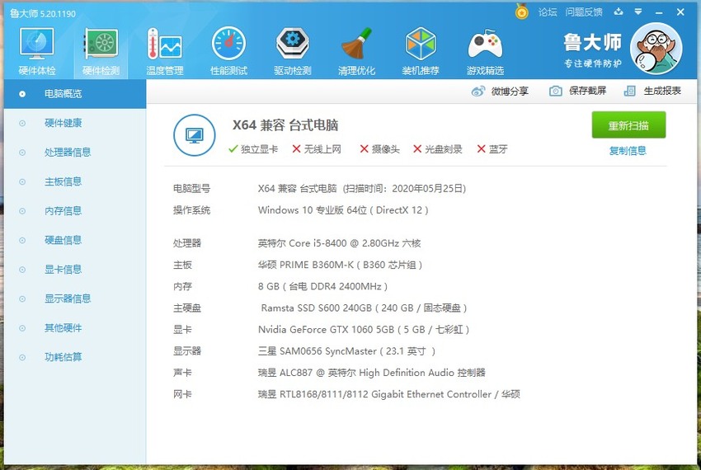Click the 摄像头 feature indicator

(379, 149)
